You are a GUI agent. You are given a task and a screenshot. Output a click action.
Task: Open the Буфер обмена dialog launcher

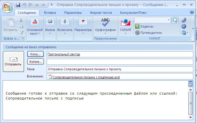click(23, 38)
